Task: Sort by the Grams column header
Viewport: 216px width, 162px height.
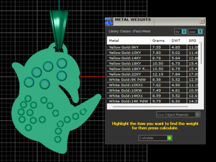Action: 160,40
